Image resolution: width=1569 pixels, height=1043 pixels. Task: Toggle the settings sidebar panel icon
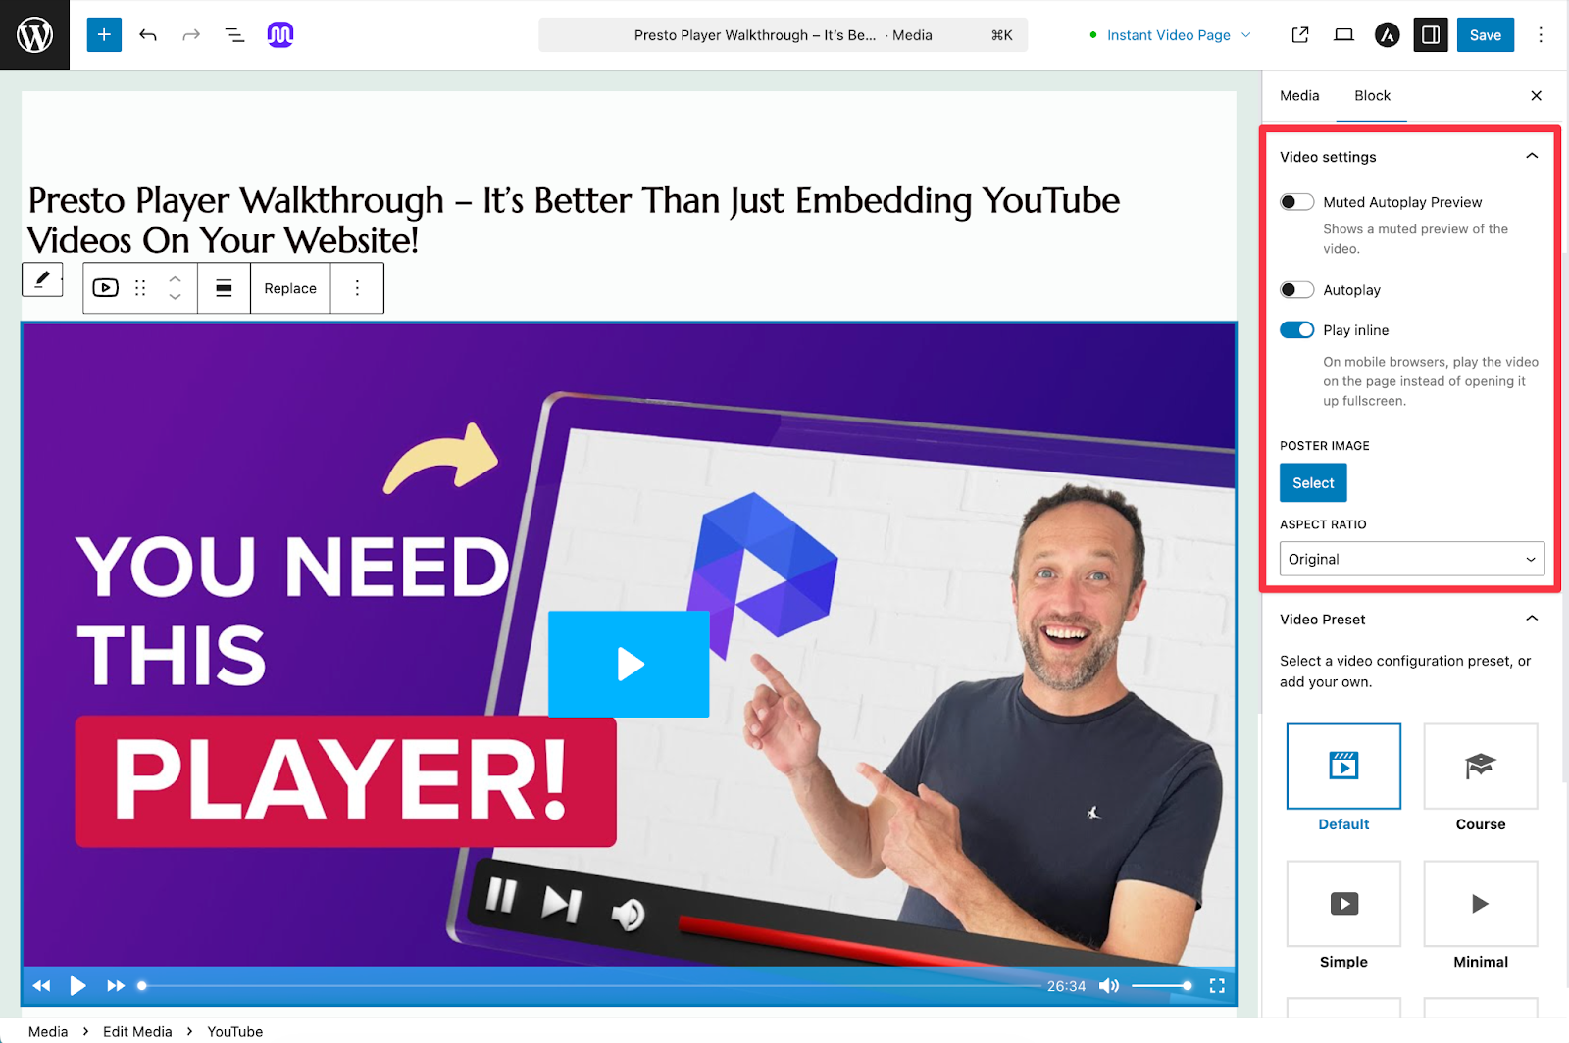coord(1431,35)
